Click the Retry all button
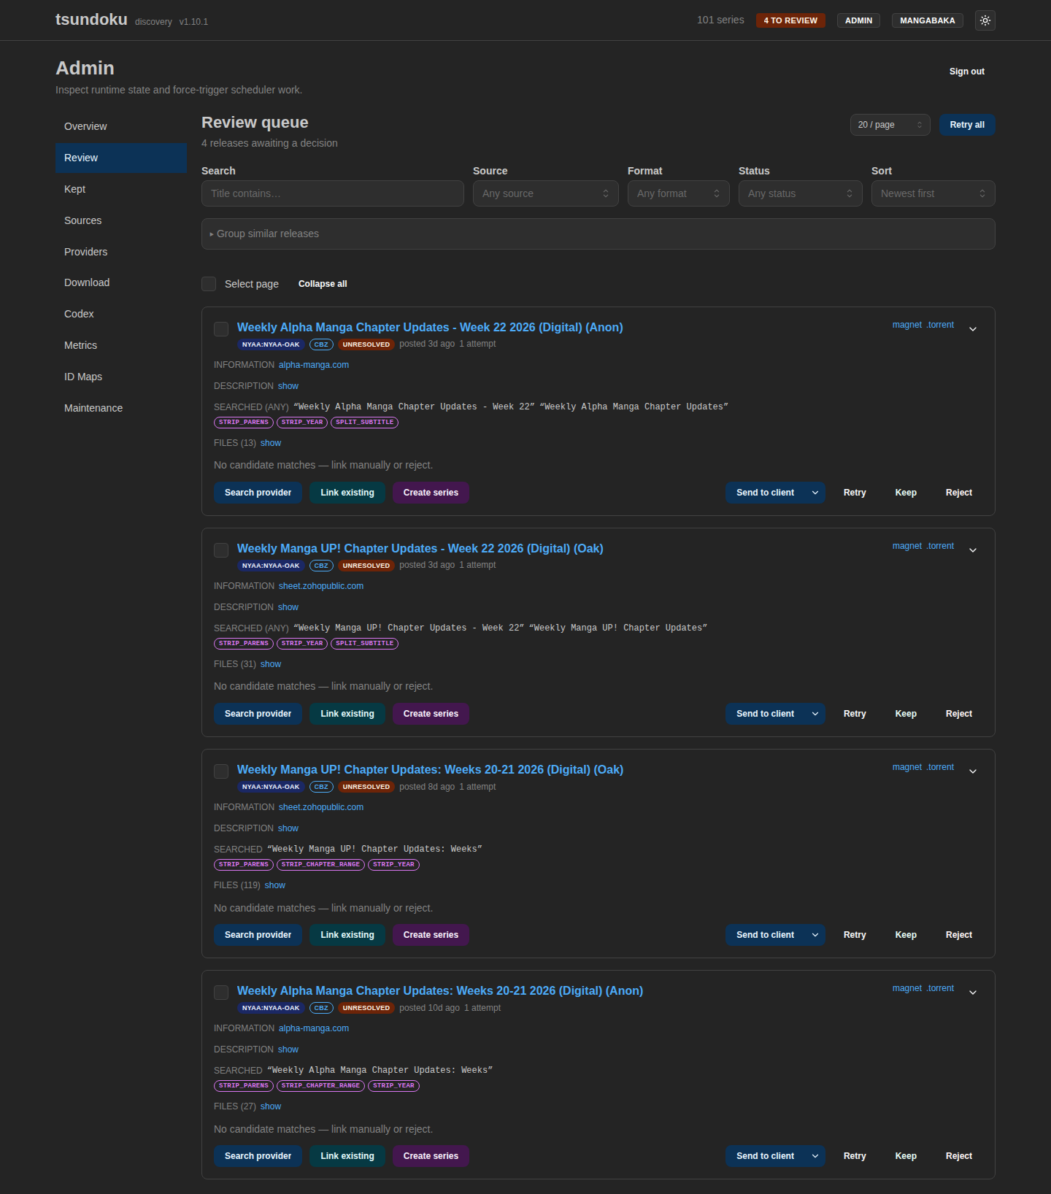The width and height of the screenshot is (1051, 1194). click(967, 125)
